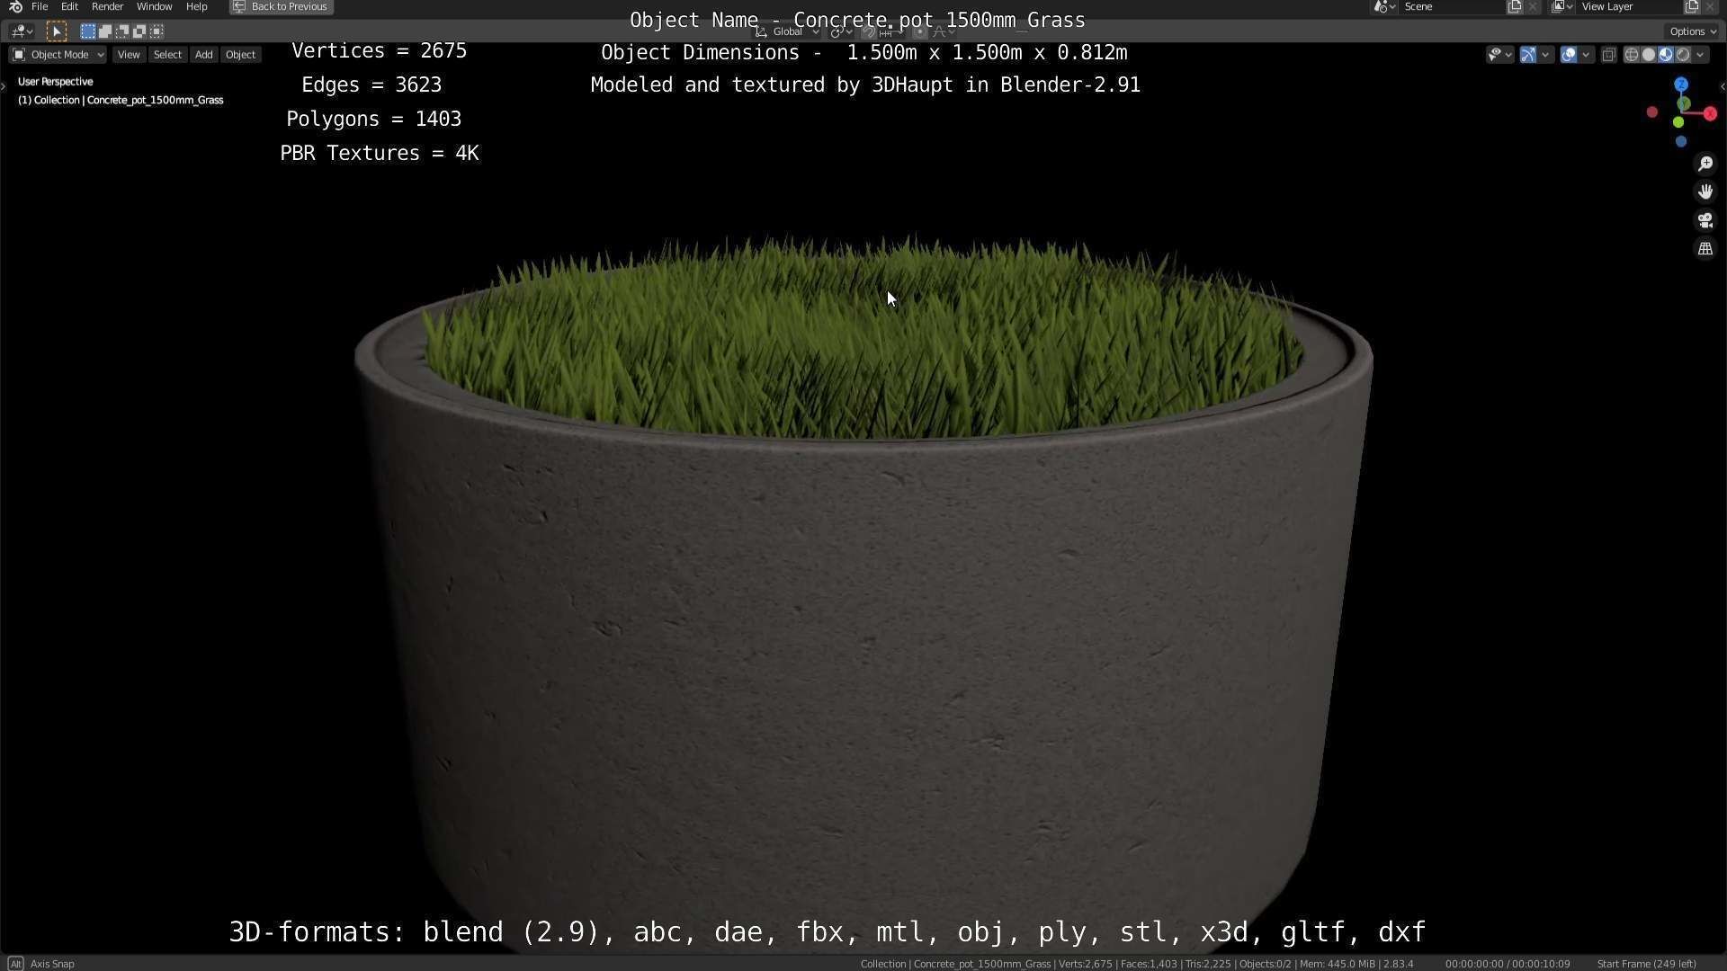
Task: Open gizmo settings dropdown arrow
Action: [1545, 55]
